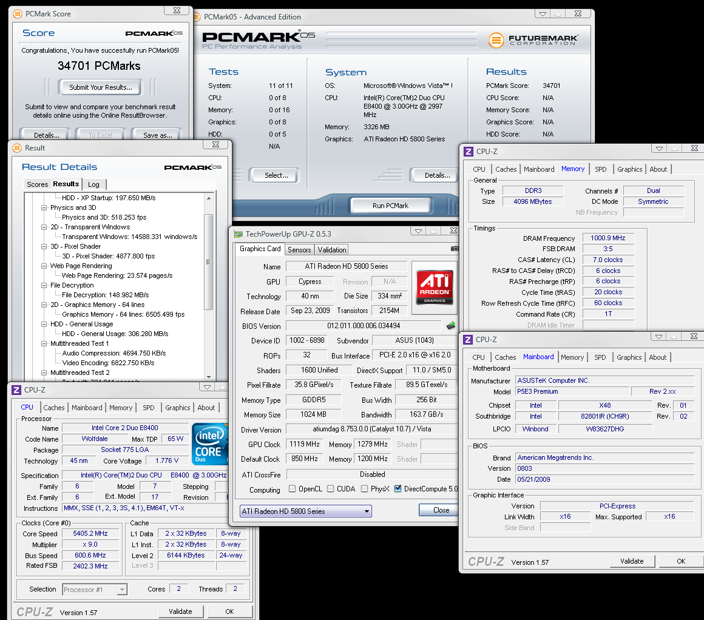The image size is (704, 620).
Task: Click the scroll down arrow in Result Details
Action: pyautogui.click(x=209, y=377)
